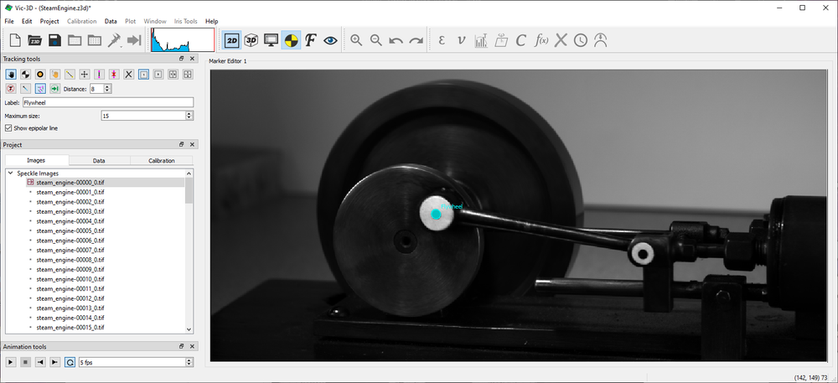Viewport: 838px width, 383px height.
Task: Click the red crossed-circle tracking icon
Action: point(10,89)
